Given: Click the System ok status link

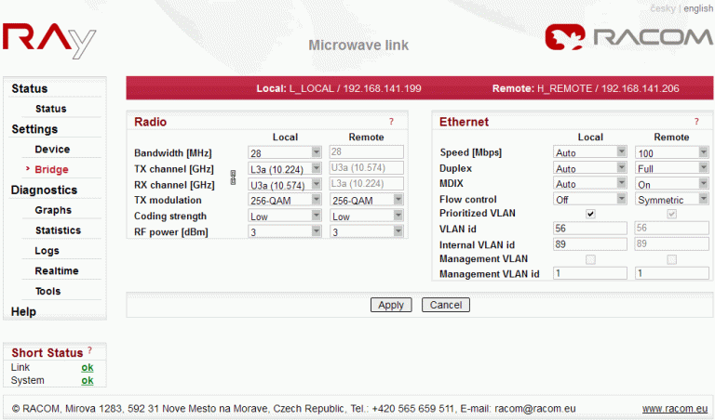Looking at the screenshot, I should [88, 380].
